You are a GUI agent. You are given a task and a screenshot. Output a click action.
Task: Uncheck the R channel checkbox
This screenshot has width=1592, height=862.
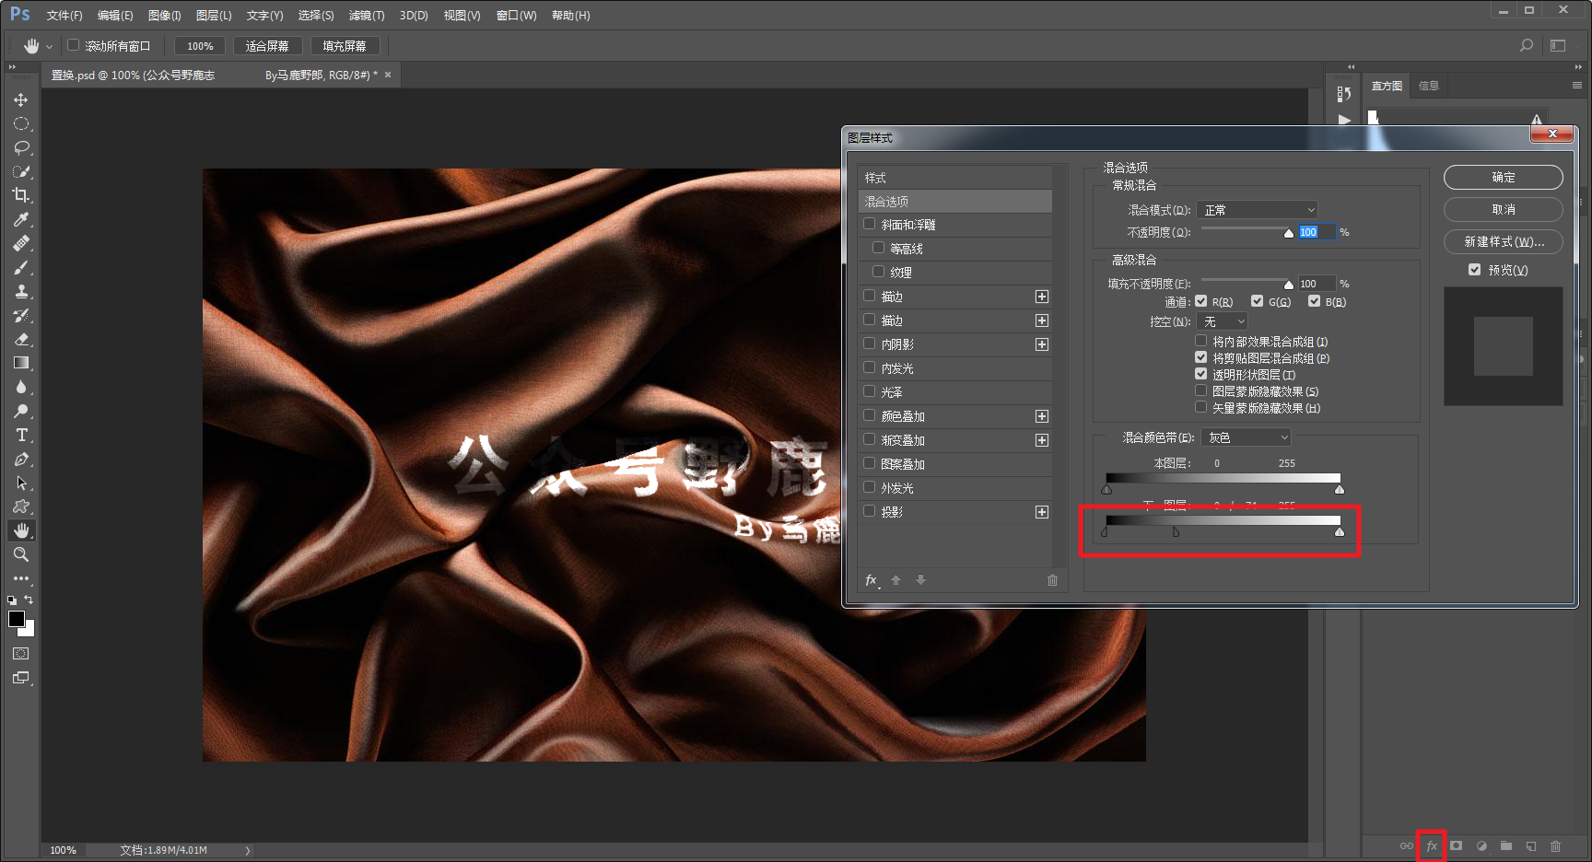(1200, 301)
